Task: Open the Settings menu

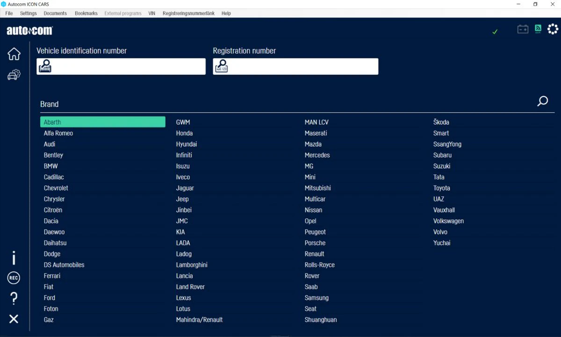Action: pos(29,13)
